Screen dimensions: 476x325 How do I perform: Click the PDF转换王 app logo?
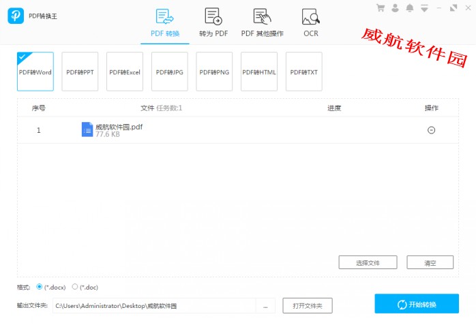[x=16, y=16]
